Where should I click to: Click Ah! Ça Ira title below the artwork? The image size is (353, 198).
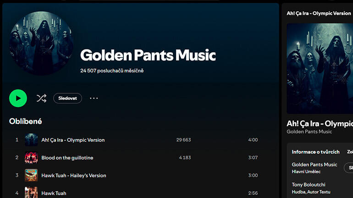pos(320,124)
